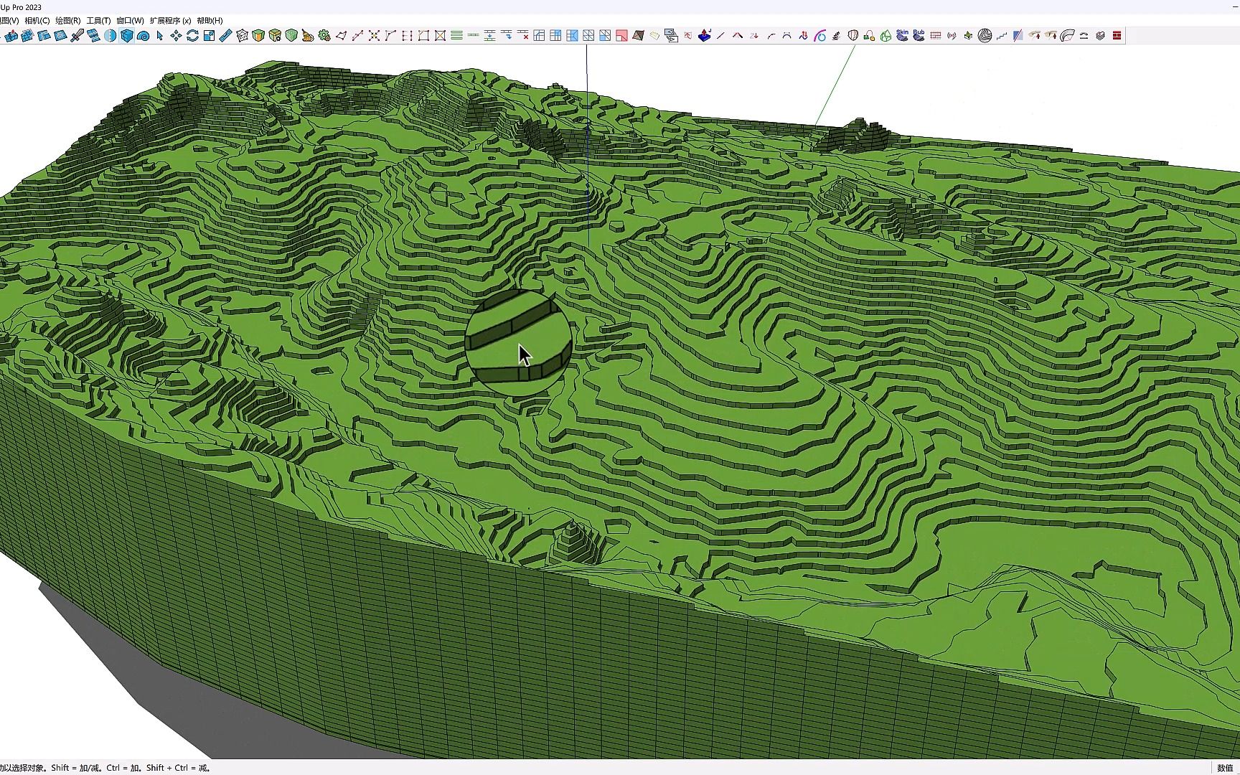The width and height of the screenshot is (1240, 775).
Task: Click the red grid mesh icon
Action: [935, 35]
